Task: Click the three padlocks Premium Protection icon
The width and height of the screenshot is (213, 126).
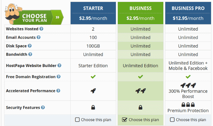Action: (188, 105)
